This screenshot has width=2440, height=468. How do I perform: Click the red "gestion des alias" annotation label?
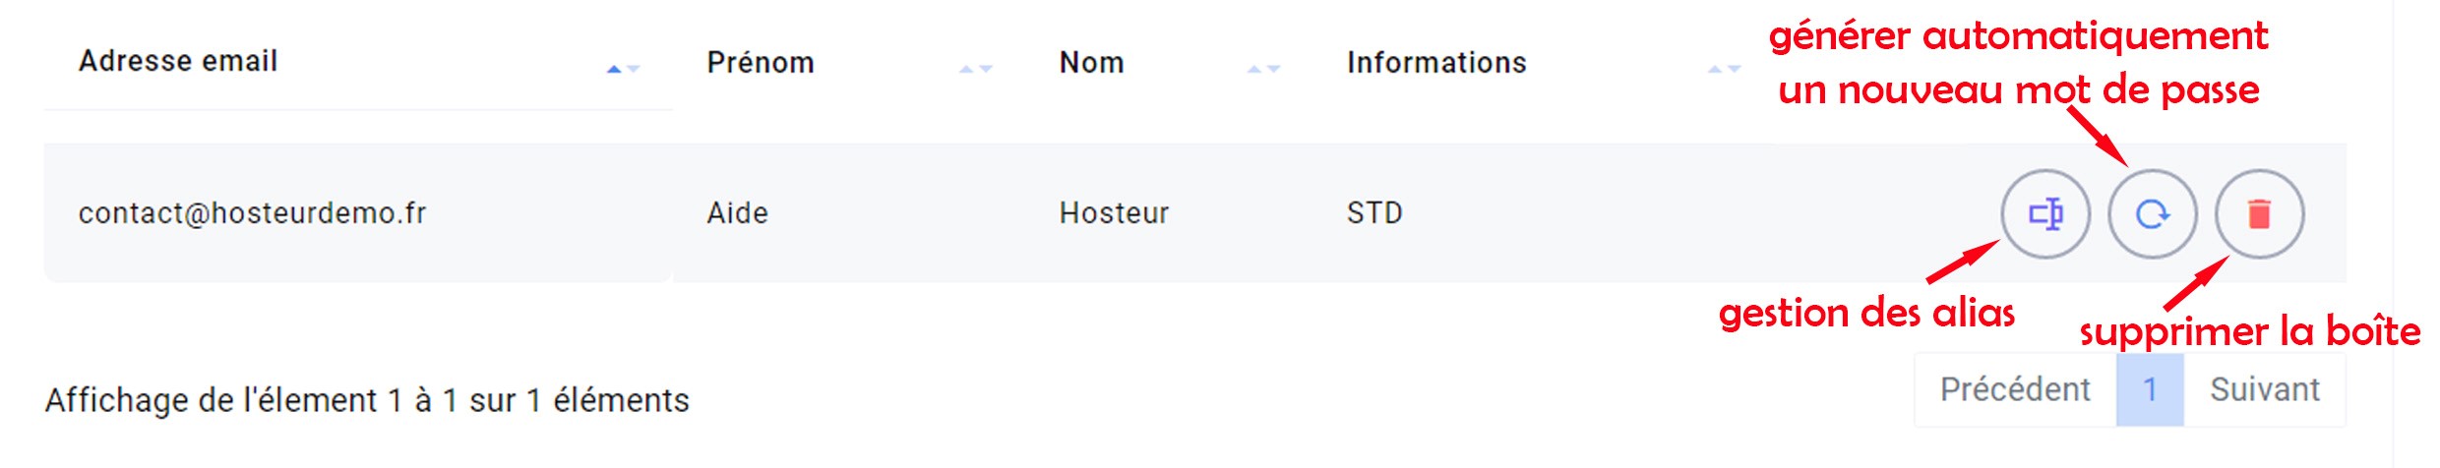[x=1866, y=314]
